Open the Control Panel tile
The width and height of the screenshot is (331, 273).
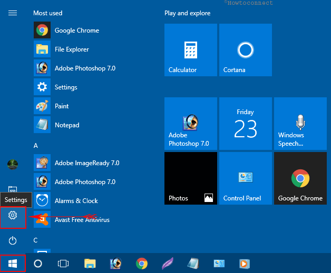[x=246, y=178]
